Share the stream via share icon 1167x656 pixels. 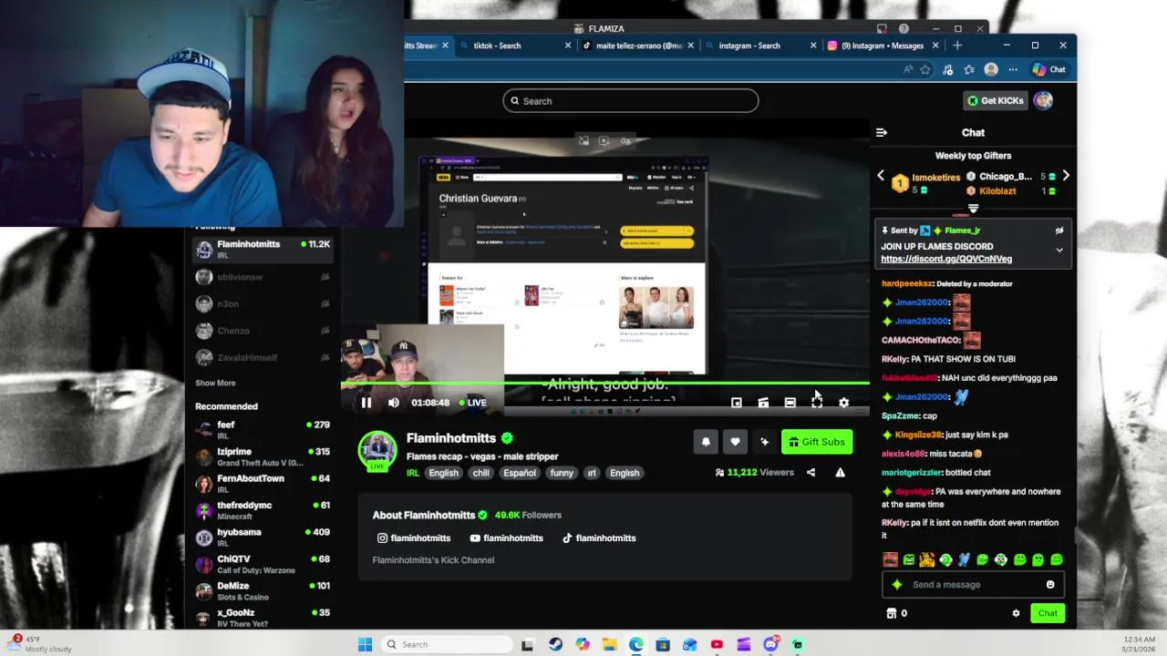point(811,473)
